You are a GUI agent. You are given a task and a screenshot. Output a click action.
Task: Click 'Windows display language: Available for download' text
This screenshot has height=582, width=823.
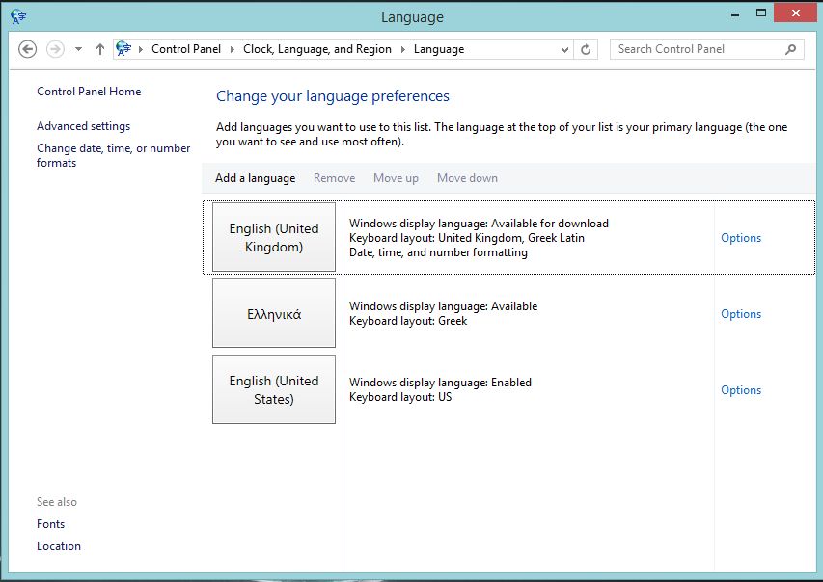click(x=479, y=224)
